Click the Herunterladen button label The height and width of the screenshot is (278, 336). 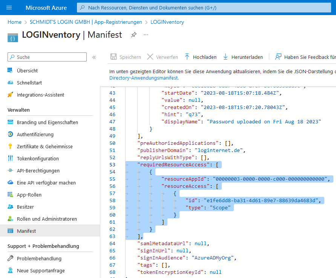pyautogui.click(x=247, y=57)
